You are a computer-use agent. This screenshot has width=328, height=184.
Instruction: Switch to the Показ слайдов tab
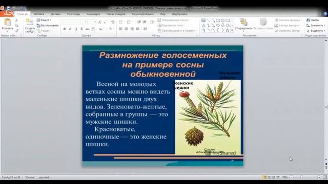click(116, 14)
